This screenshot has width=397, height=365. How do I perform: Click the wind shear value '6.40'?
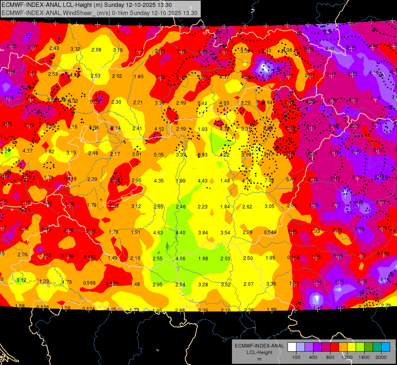tap(356, 151)
